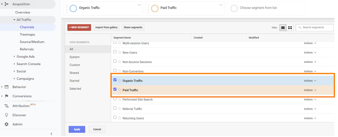Expand the Campaigns tree item

tap(15, 79)
